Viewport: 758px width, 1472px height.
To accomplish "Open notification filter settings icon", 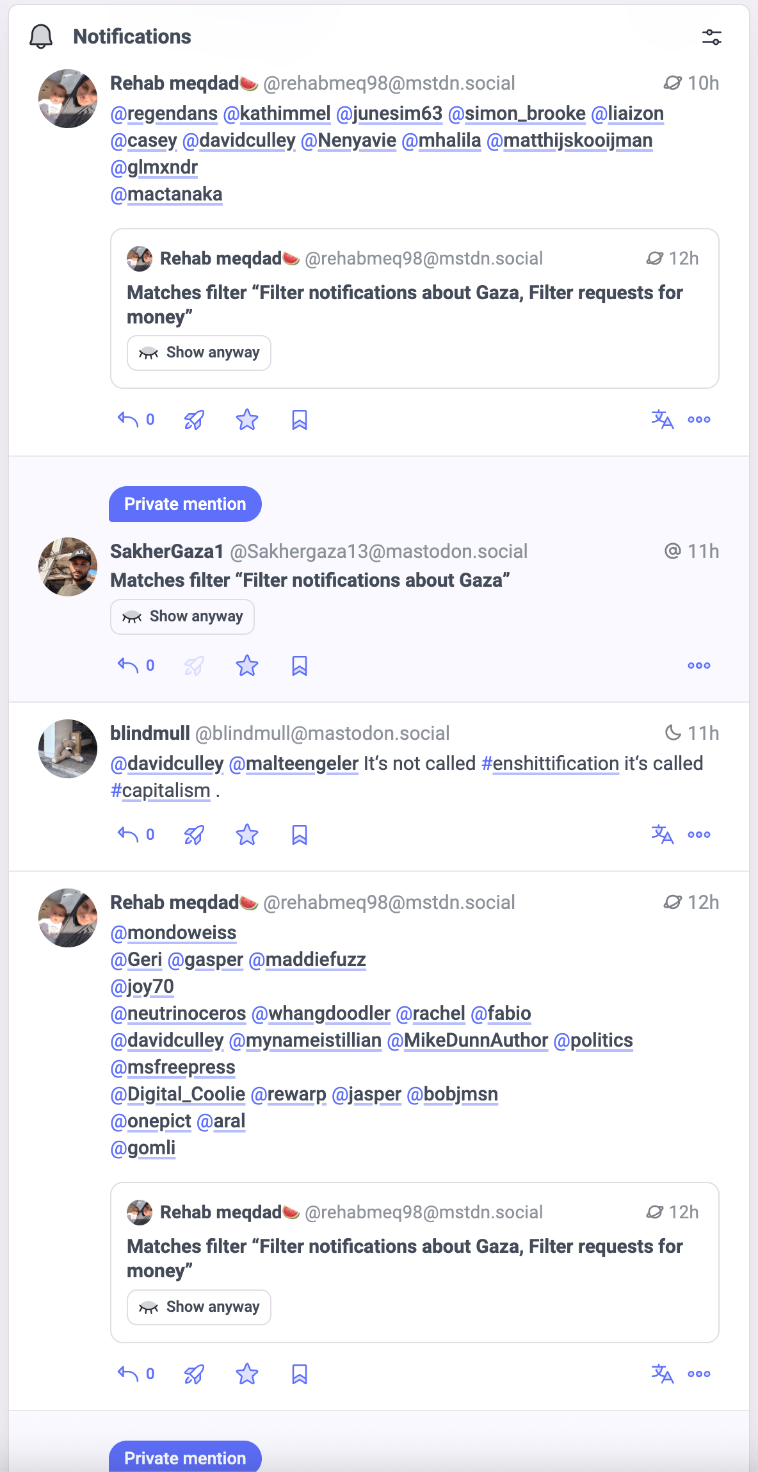I will 711,37.
